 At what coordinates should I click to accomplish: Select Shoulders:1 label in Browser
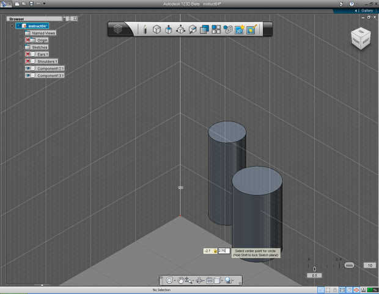point(48,61)
